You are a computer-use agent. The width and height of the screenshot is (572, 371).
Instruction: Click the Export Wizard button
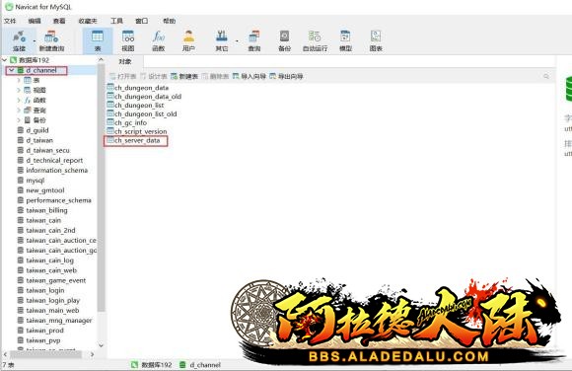[x=286, y=76]
